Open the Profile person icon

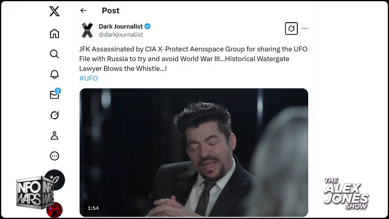pyautogui.click(x=54, y=136)
